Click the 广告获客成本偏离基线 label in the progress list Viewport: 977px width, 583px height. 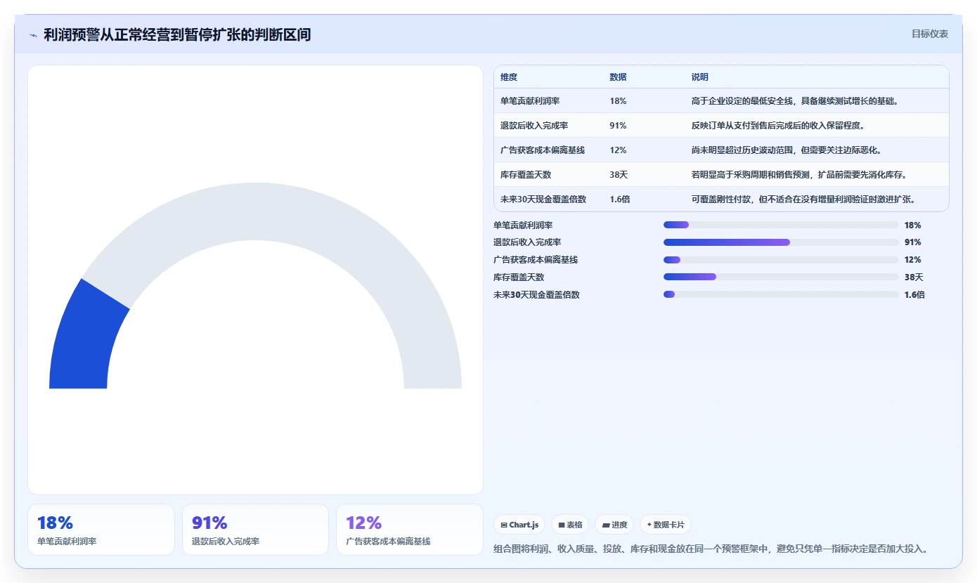coord(536,260)
